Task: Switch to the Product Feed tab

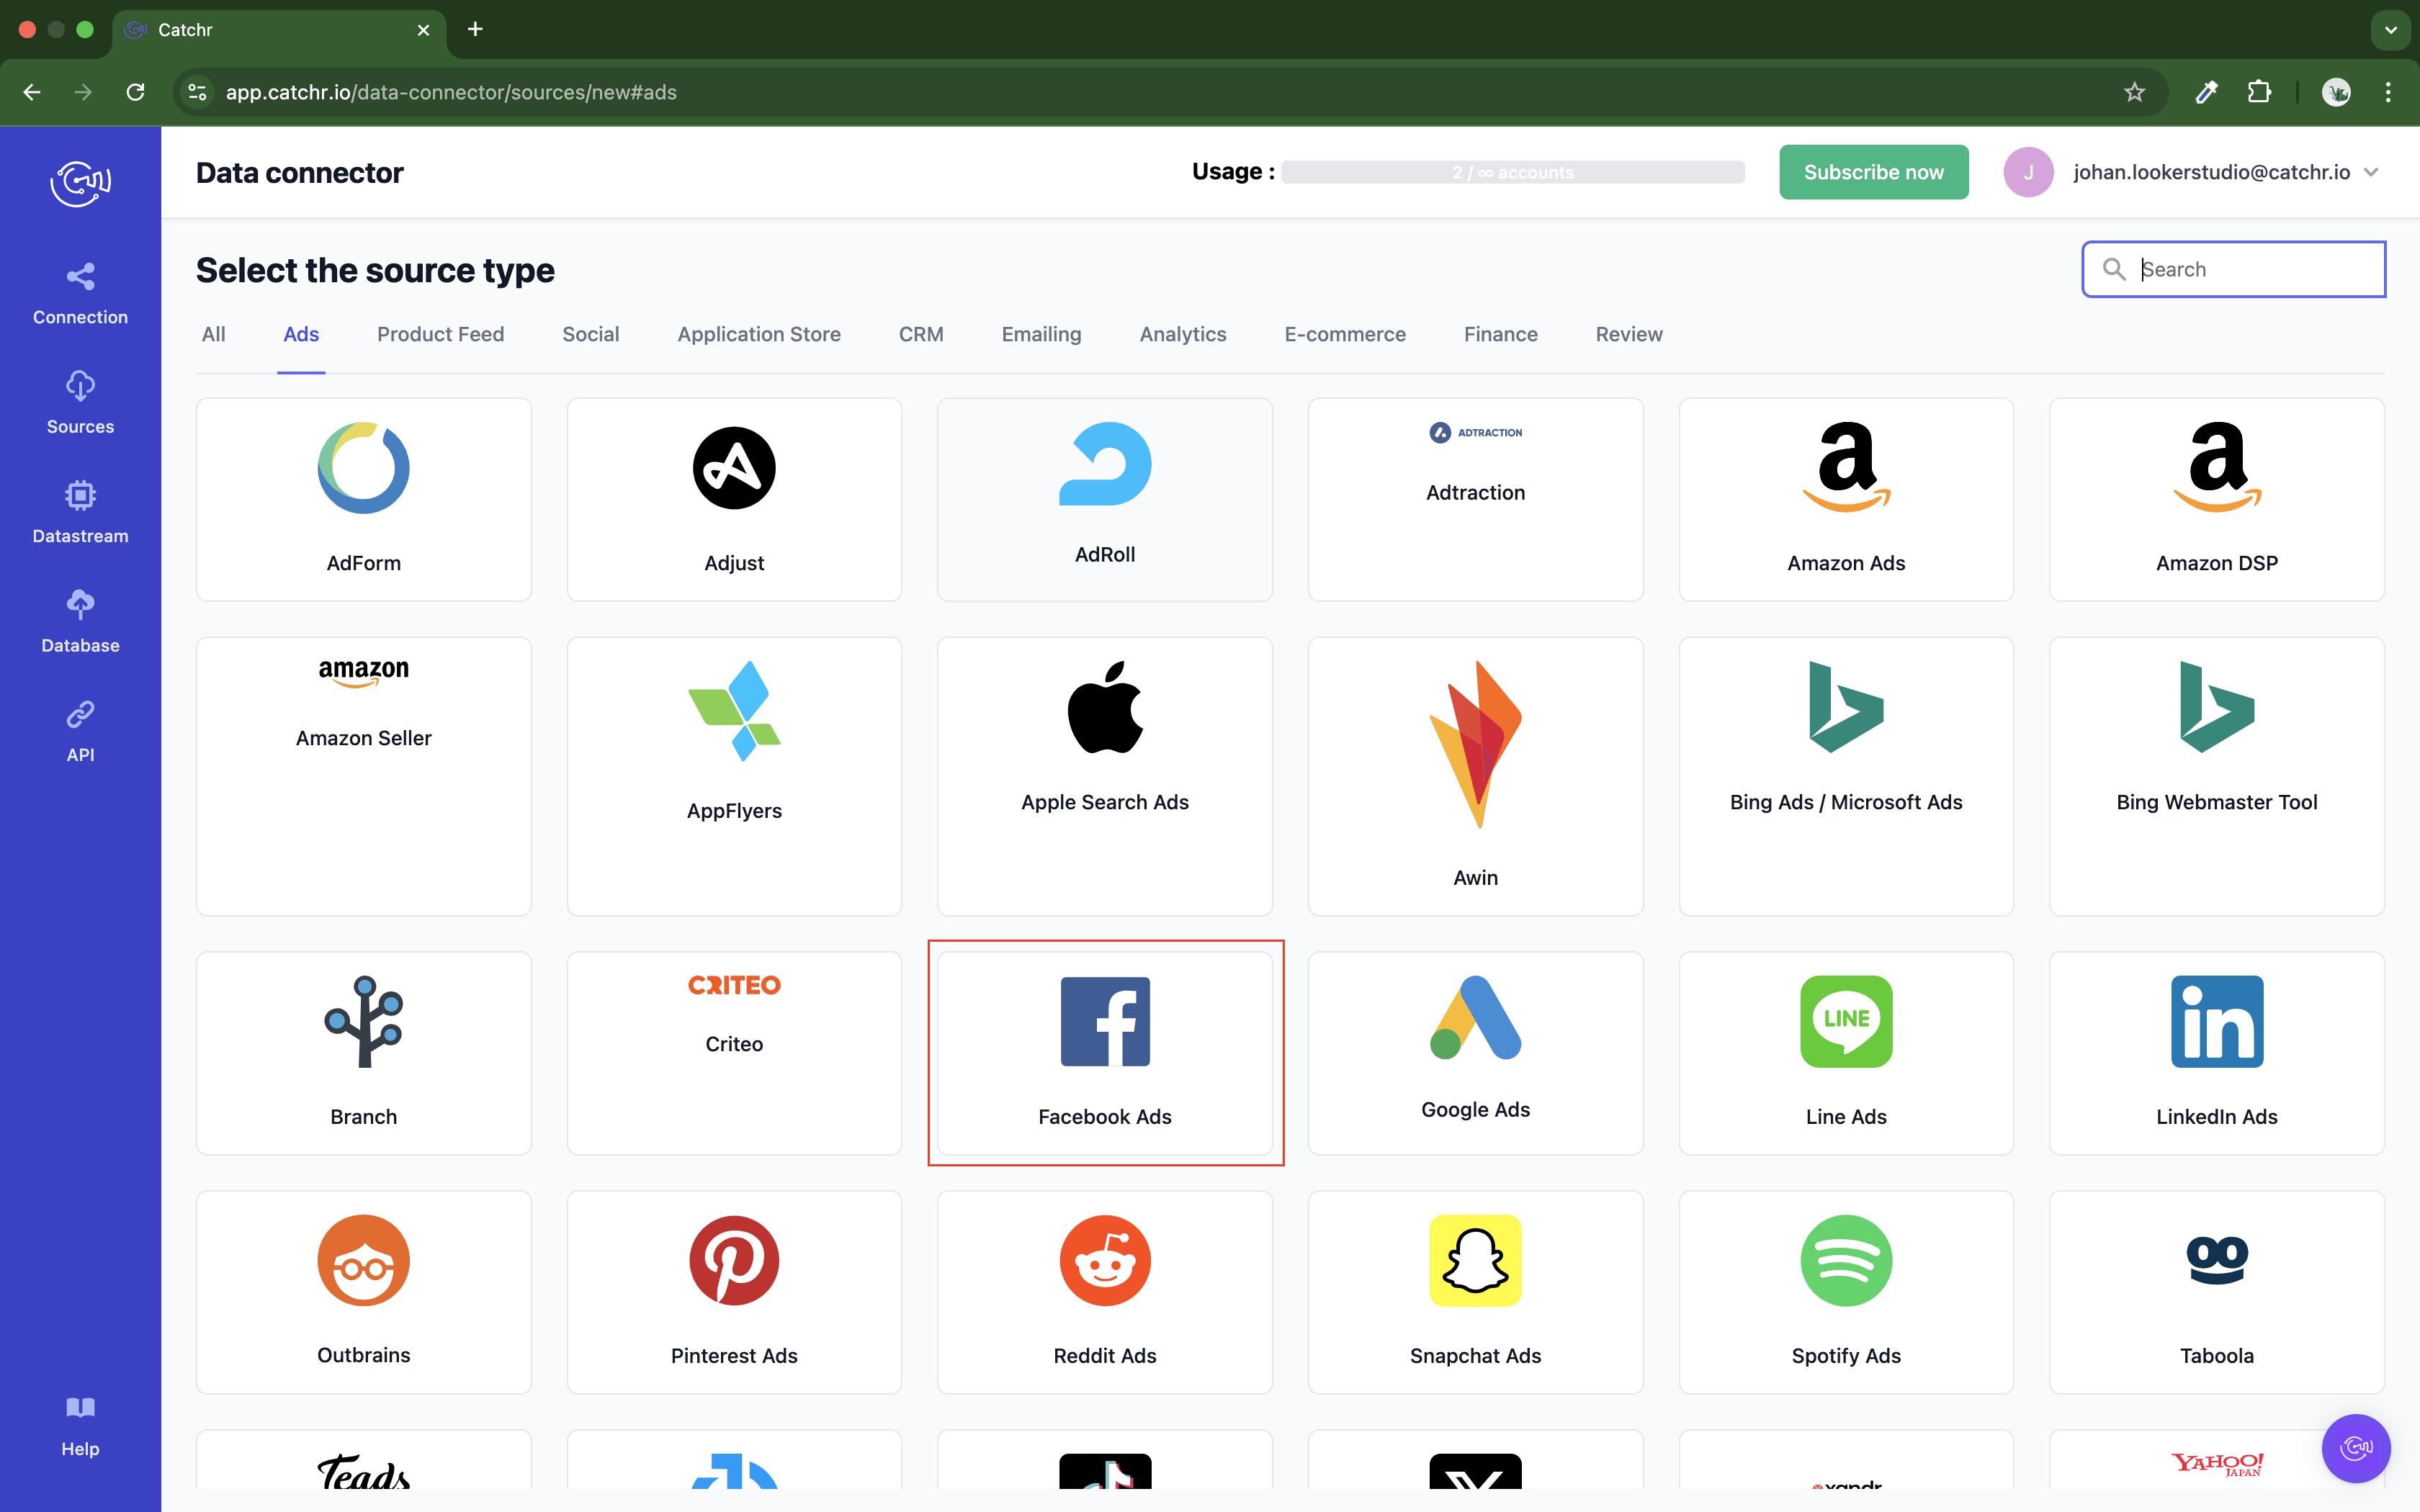Action: tap(440, 334)
